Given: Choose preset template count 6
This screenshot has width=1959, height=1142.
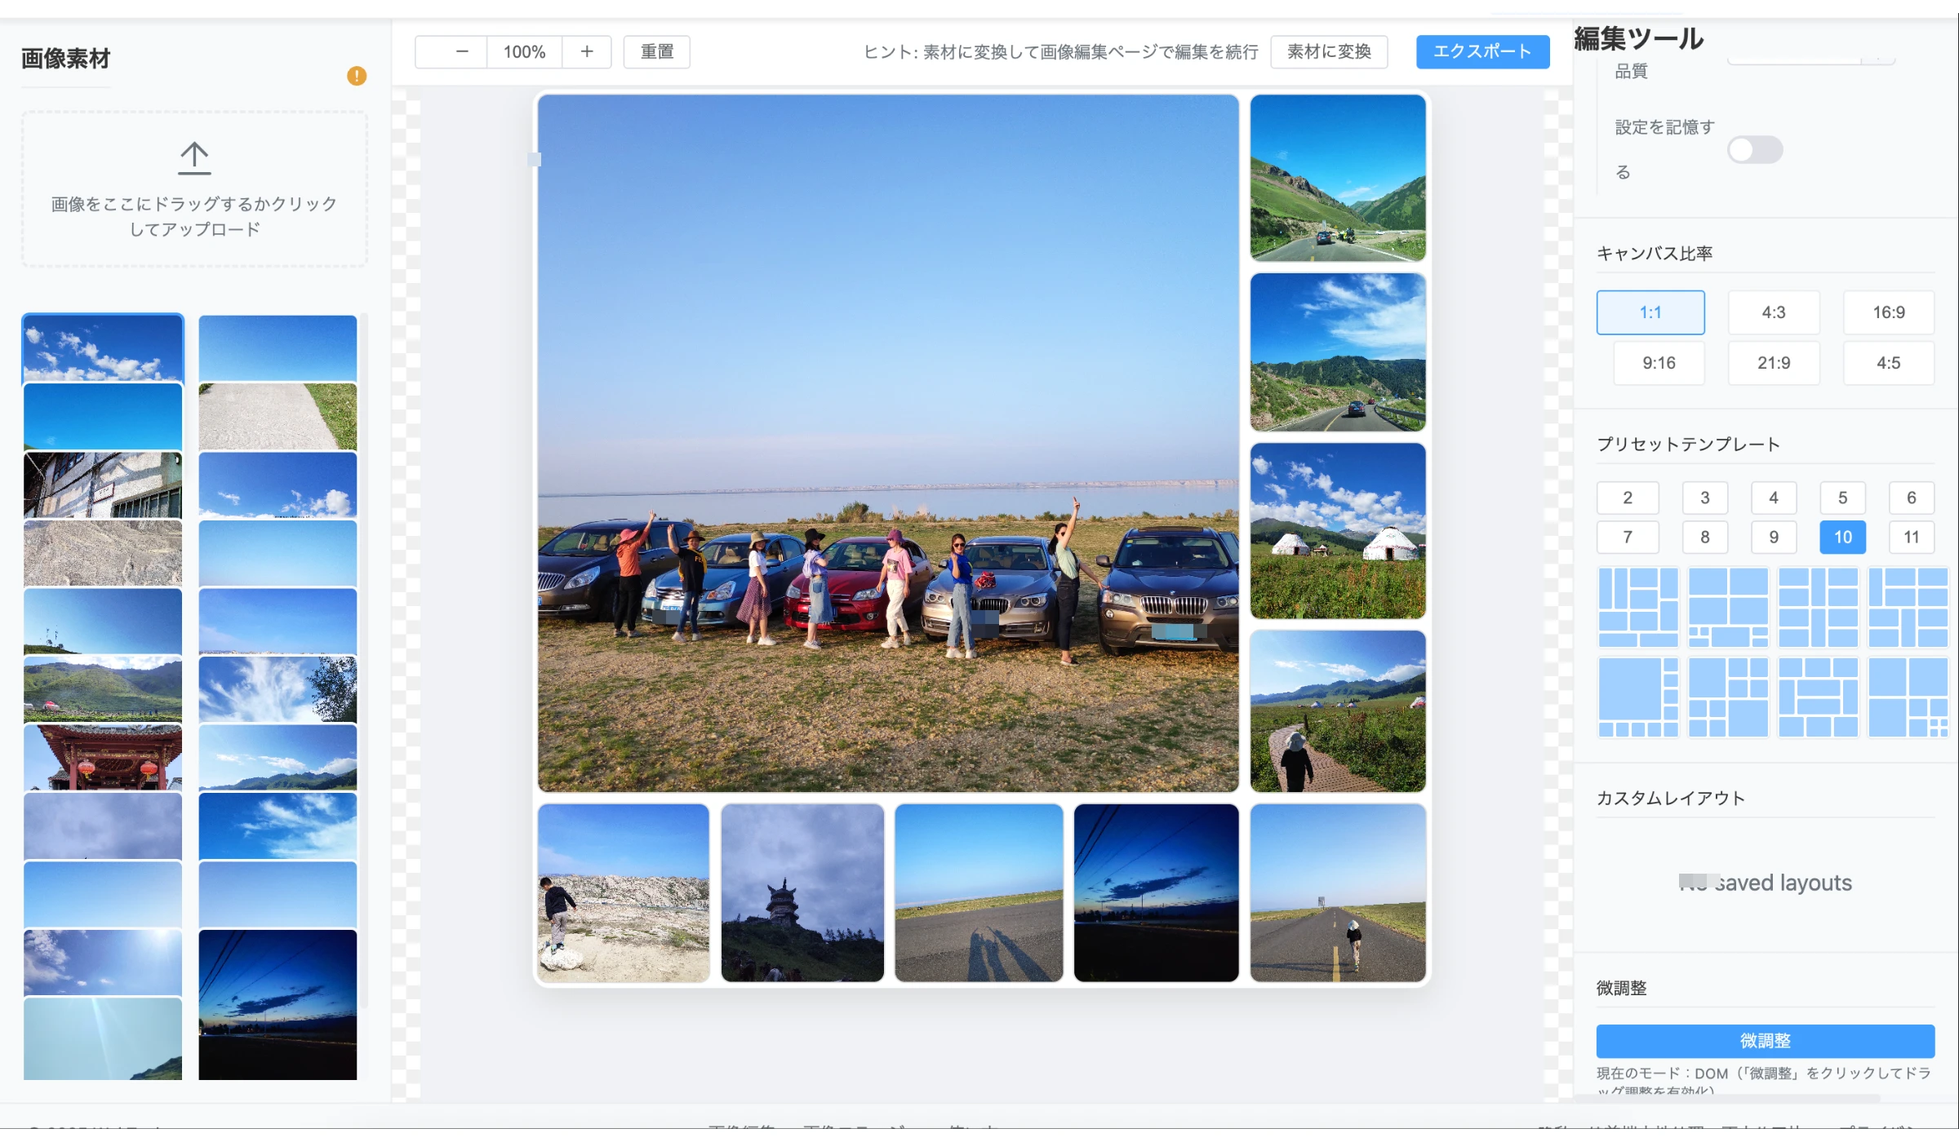Looking at the screenshot, I should [x=1912, y=498].
